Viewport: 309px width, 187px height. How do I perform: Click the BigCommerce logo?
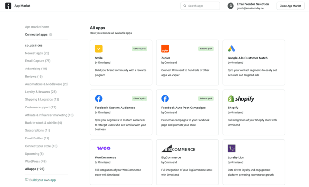pyautogui.click(x=178, y=148)
